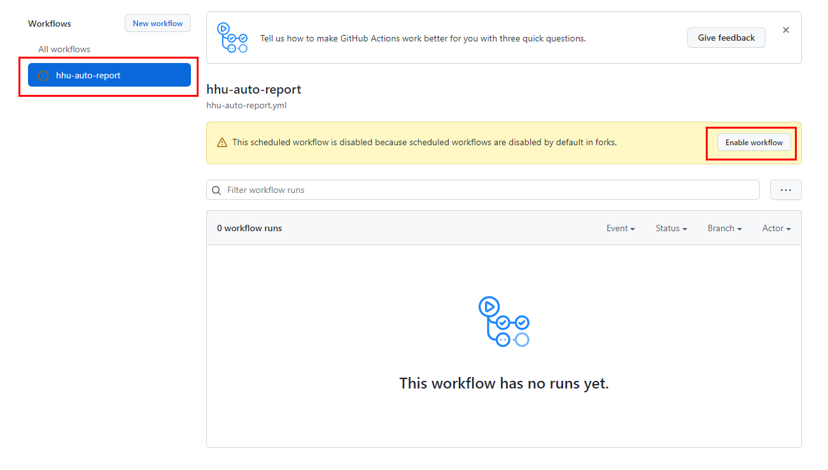The width and height of the screenshot is (828, 470).
Task: Click the '0 workflow runs' count text
Action: pyautogui.click(x=249, y=228)
